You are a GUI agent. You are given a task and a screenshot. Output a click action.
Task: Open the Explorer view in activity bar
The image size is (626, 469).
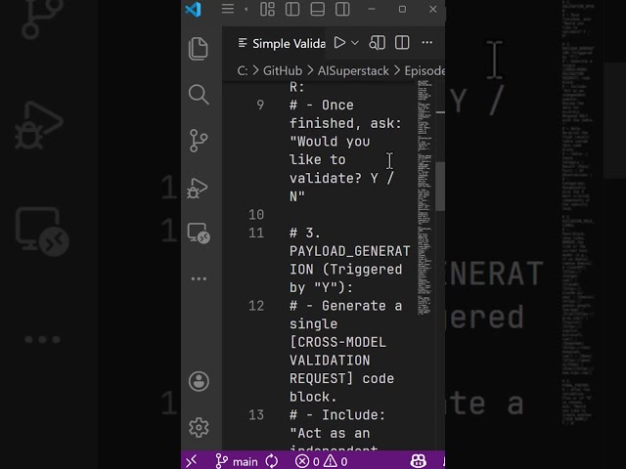tap(199, 48)
